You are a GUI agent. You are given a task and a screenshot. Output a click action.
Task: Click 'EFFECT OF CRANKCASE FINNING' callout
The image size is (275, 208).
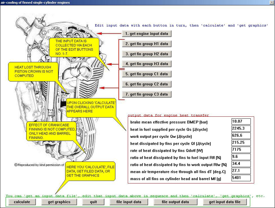click(52, 131)
